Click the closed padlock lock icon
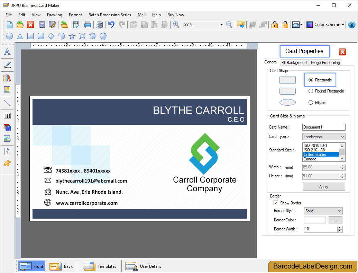This screenshot has width=358, height=273. (x=274, y=25)
